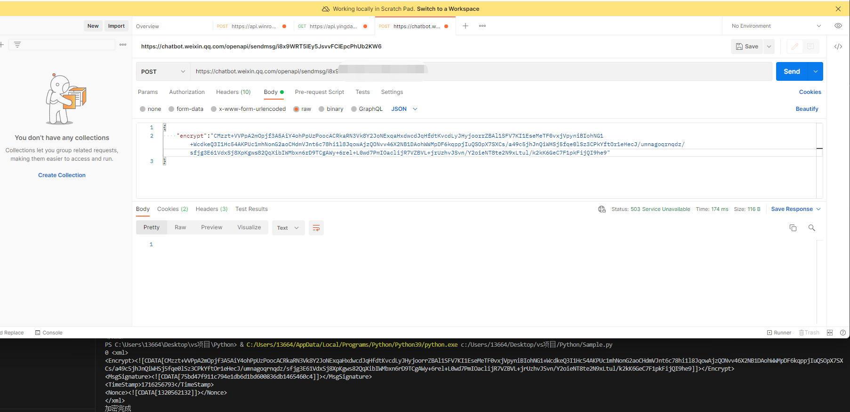Click the sidebar filter icon

[17, 45]
